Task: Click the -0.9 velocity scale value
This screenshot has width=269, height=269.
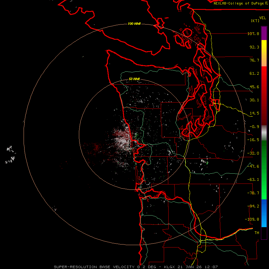Action: pyautogui.click(x=254, y=127)
